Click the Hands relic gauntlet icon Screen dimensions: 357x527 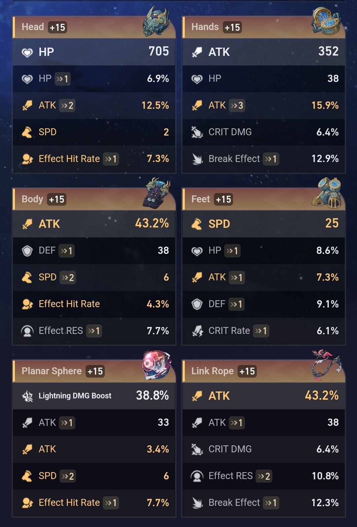coord(326,21)
